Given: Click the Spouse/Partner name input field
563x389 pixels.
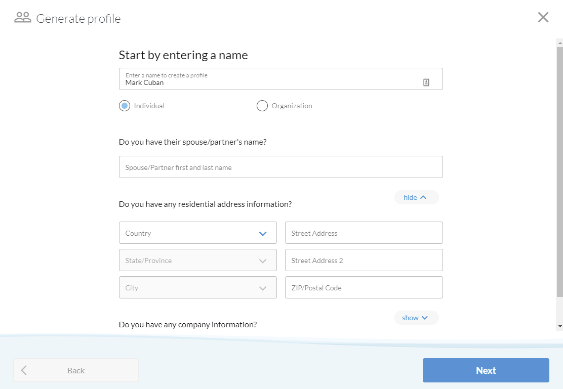Looking at the screenshot, I should (x=280, y=166).
